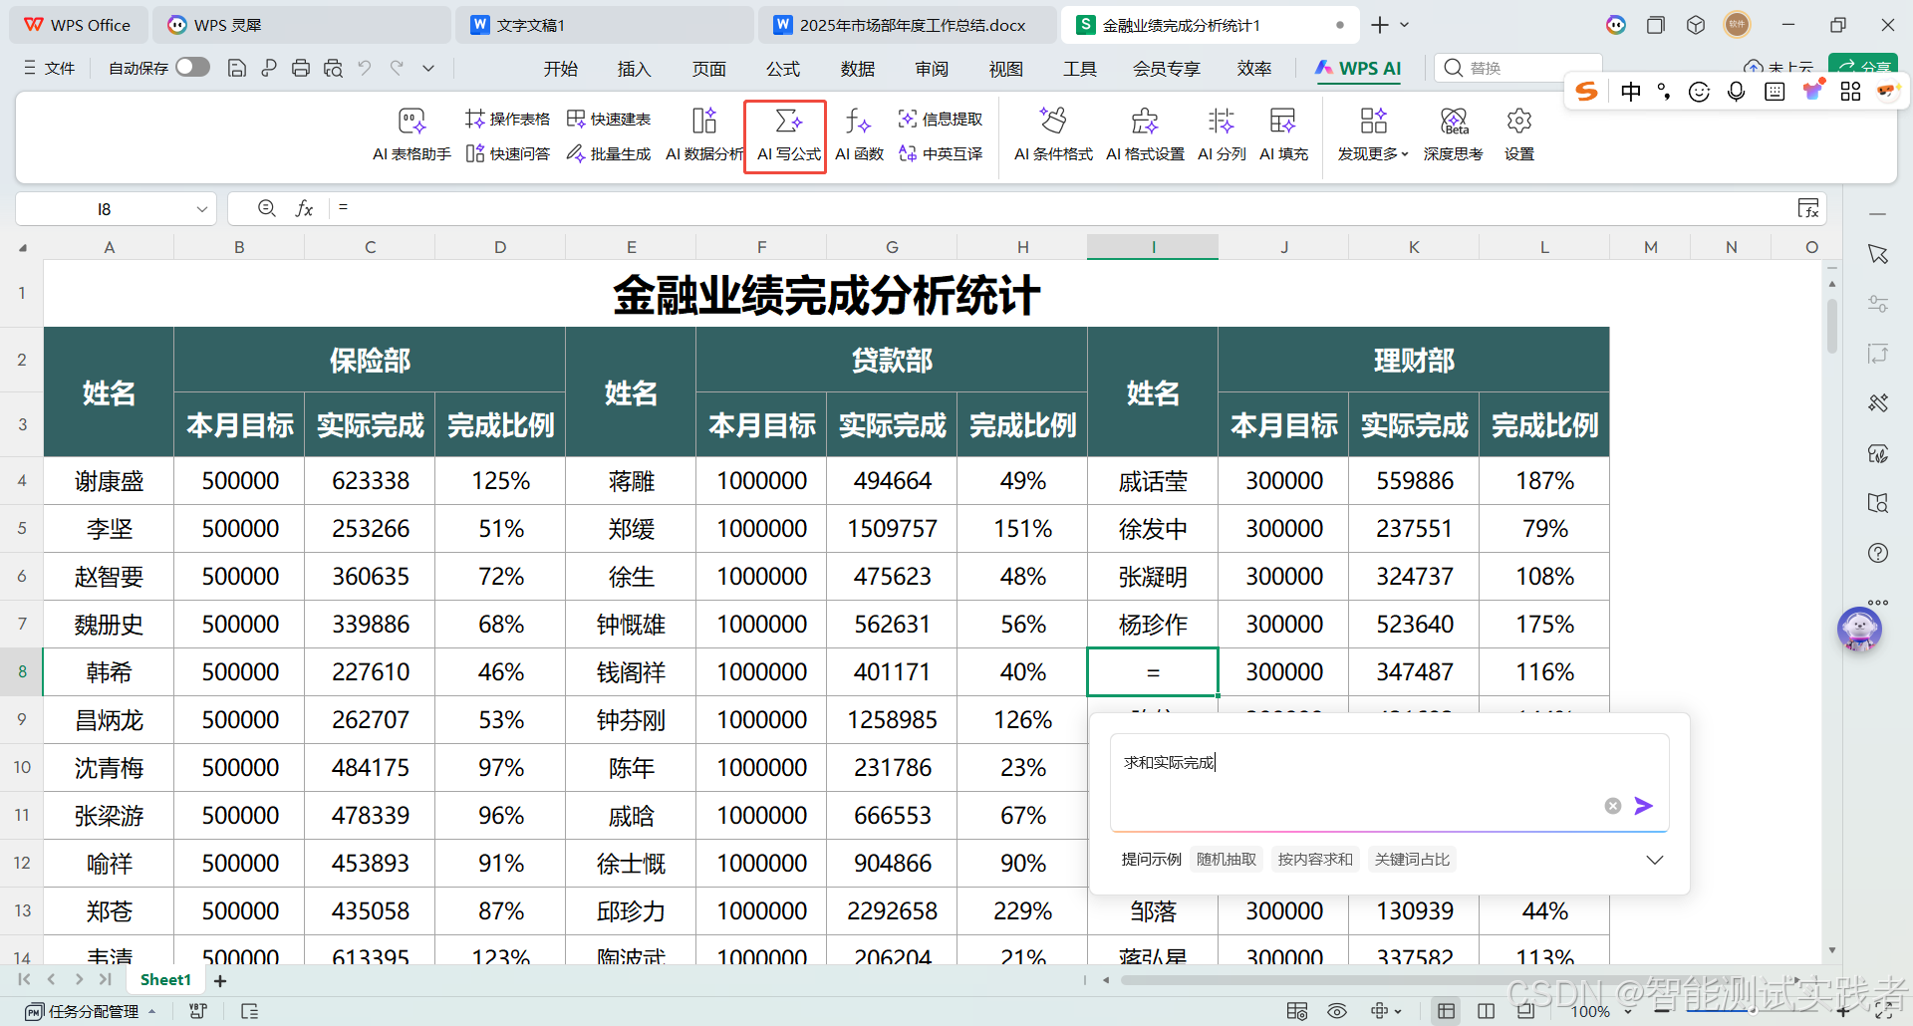
Task: Open the AI 表格助手
Action: (410, 135)
